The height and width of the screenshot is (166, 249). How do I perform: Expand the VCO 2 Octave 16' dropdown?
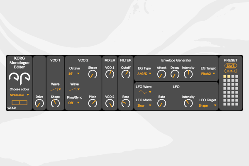coord(74,74)
